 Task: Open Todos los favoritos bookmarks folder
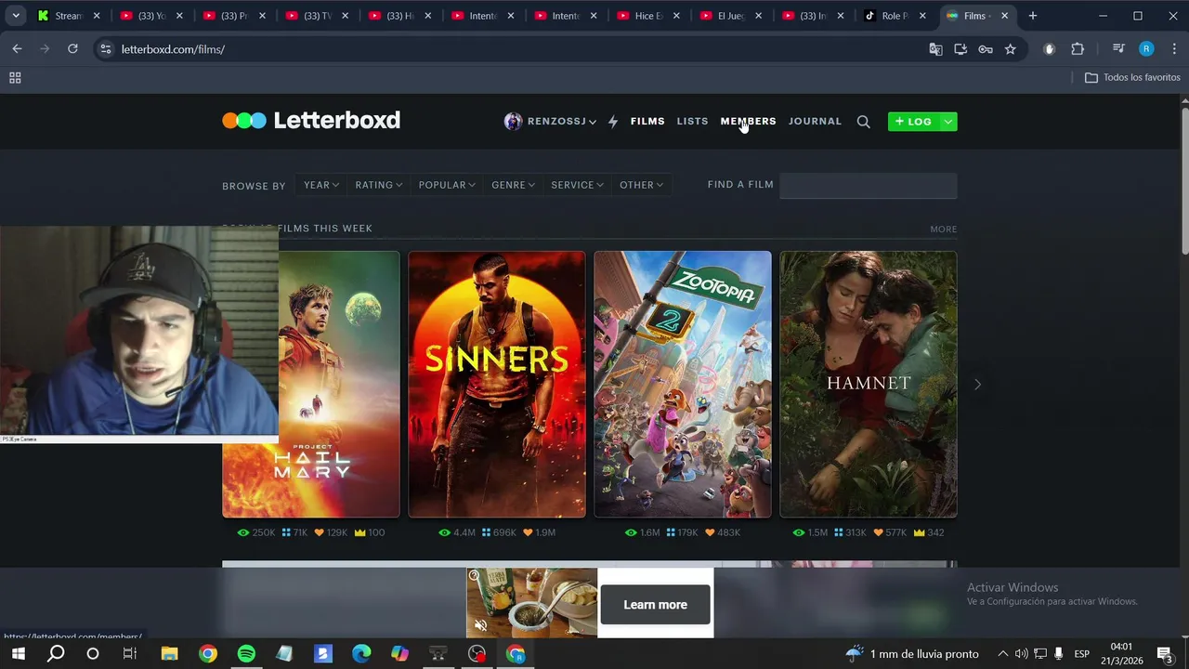click(1132, 78)
